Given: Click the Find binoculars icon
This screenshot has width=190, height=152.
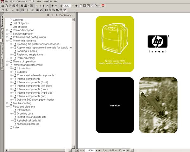Looking at the screenshot, I should pyautogui.click(x=22, y=6).
